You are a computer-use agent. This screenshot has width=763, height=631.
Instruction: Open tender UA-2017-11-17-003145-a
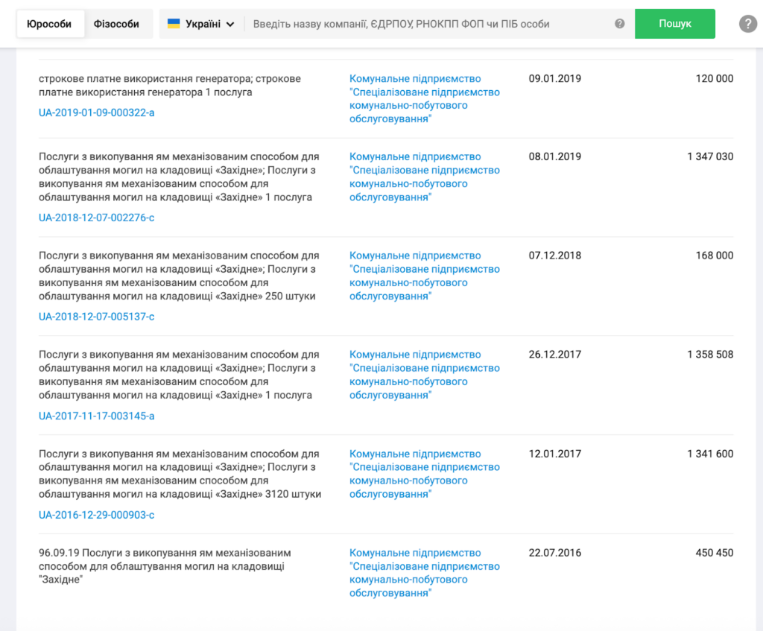(97, 416)
